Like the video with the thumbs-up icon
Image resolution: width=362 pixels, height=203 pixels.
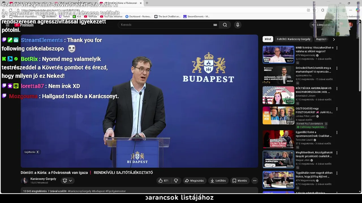(x=164, y=181)
